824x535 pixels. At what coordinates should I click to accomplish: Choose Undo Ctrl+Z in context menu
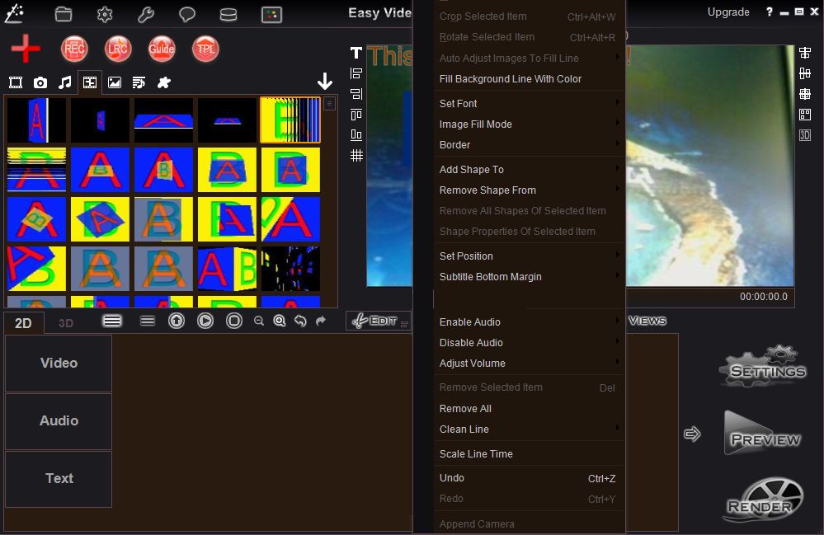click(x=530, y=478)
